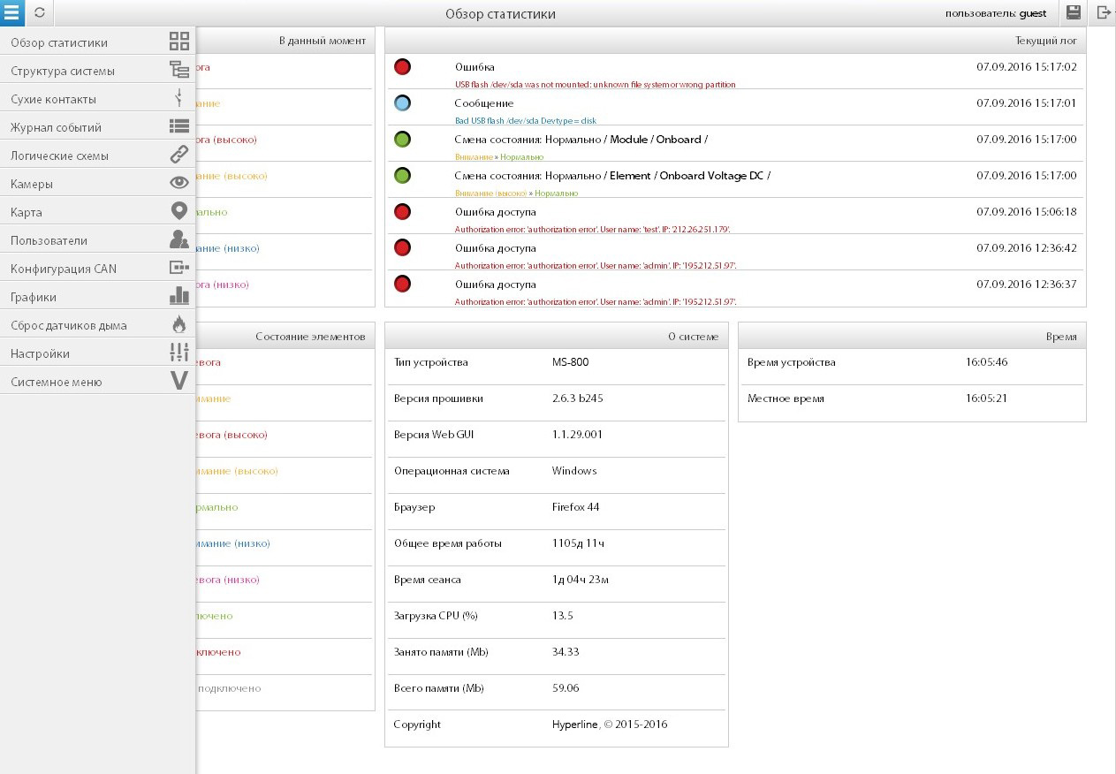This screenshot has width=1116, height=774.
Task: Click firmware version value 2.6.3 b245
Action: point(577,398)
